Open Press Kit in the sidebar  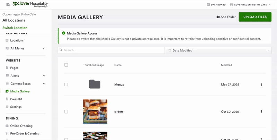point(16,99)
